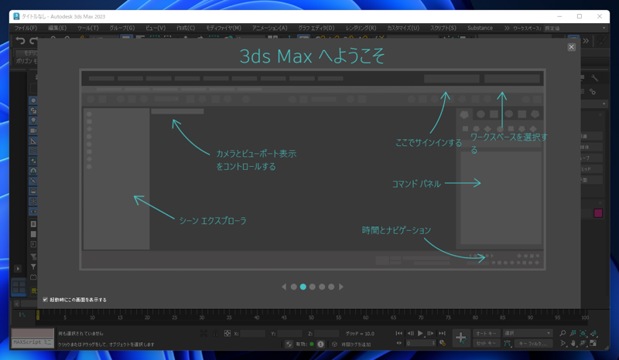This screenshot has height=360, width=619.
Task: Click the selection lock icon in status bar
Action: tap(216, 334)
